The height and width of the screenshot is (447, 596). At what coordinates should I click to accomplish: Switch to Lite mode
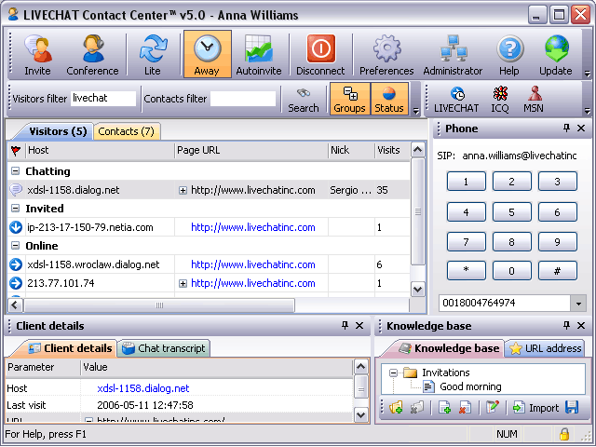[153, 54]
